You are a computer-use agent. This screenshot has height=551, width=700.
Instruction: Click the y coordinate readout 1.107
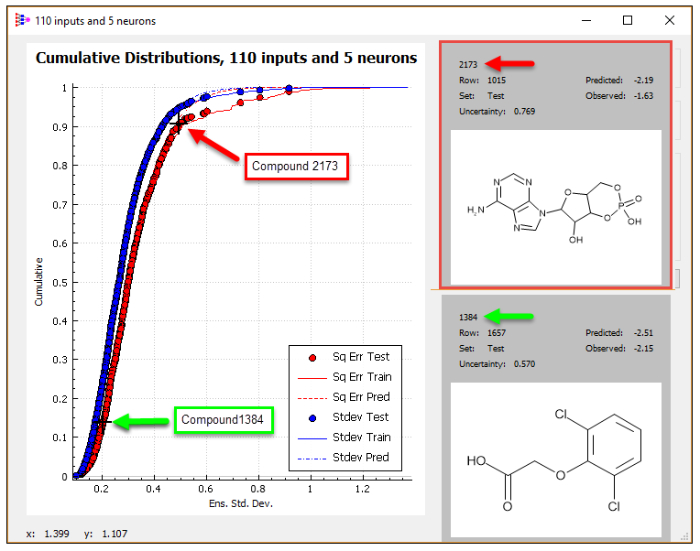point(115,534)
